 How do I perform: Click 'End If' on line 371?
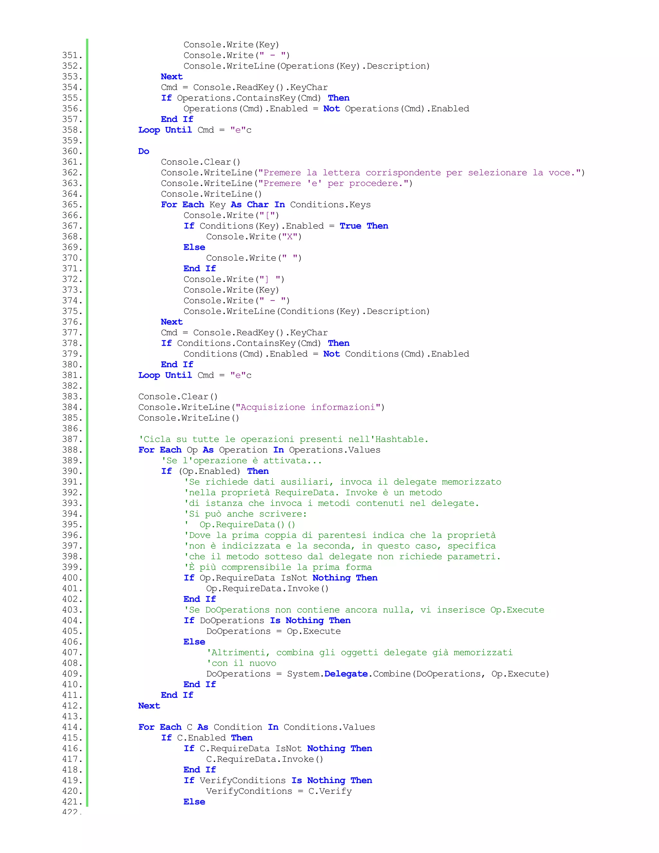pos(200,268)
